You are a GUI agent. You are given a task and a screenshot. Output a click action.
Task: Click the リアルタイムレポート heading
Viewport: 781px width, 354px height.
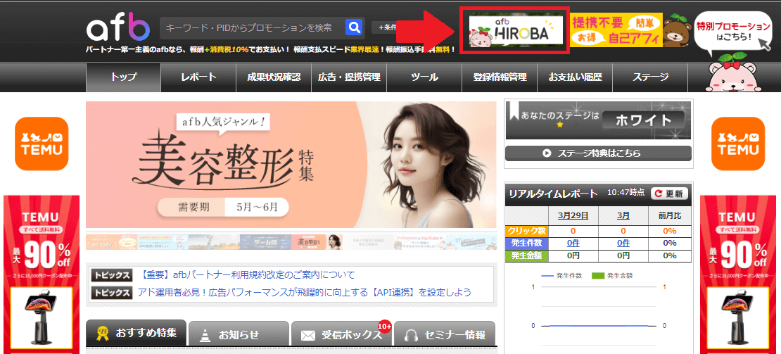[x=554, y=194]
